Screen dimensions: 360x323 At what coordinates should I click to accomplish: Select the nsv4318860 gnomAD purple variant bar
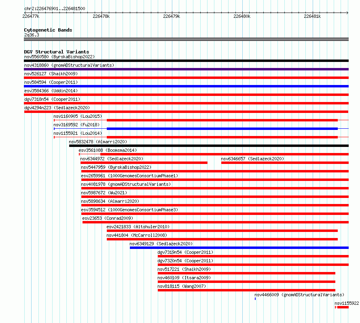pyautogui.click(x=186, y=69)
